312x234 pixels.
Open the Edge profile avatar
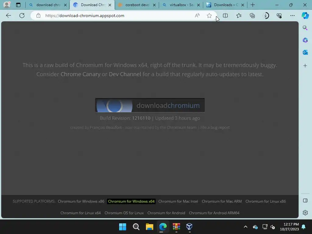click(x=7, y=5)
